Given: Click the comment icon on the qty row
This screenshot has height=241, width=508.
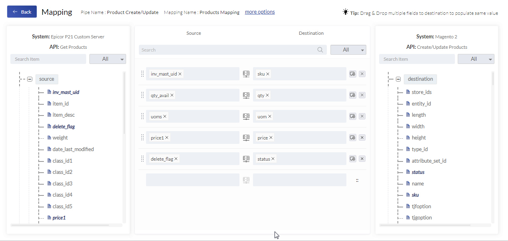Looking at the screenshot, I should (352, 95).
